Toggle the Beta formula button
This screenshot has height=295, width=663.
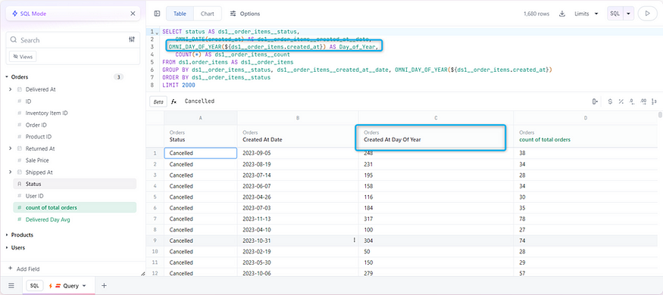(158, 101)
